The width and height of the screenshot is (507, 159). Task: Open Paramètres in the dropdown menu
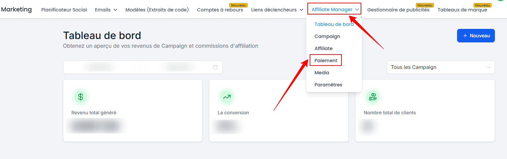click(x=328, y=85)
